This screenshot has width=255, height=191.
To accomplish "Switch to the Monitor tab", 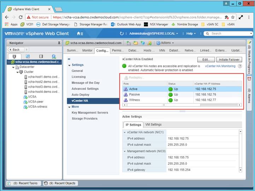I will point(87,50).
